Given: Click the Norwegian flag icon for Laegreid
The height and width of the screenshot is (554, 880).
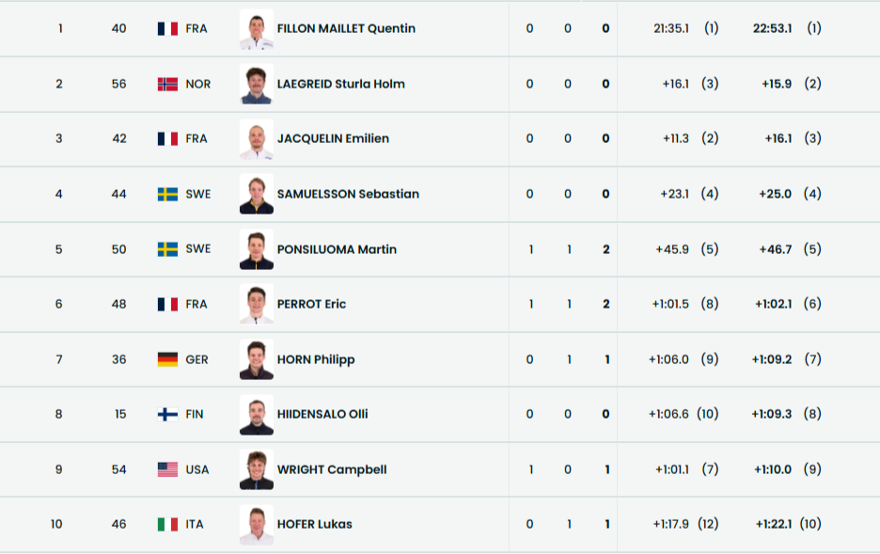Looking at the screenshot, I should pyautogui.click(x=167, y=84).
